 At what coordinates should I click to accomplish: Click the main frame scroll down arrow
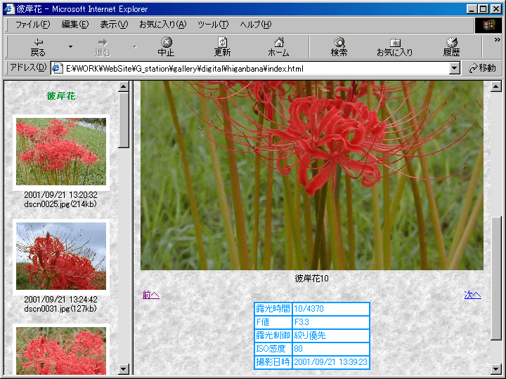[x=495, y=369]
